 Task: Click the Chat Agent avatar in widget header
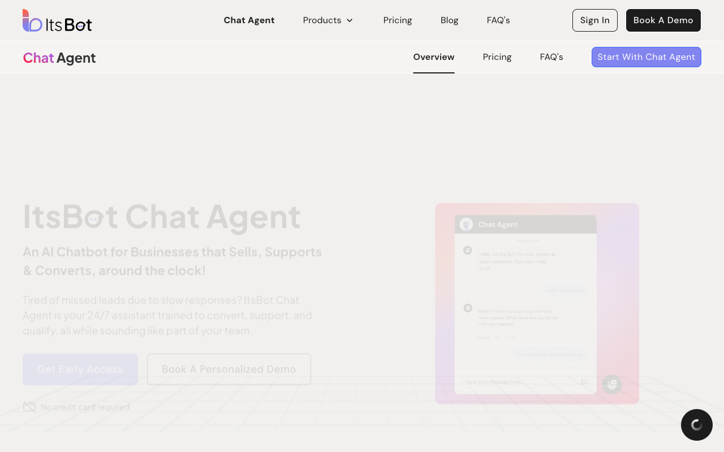coord(466,224)
